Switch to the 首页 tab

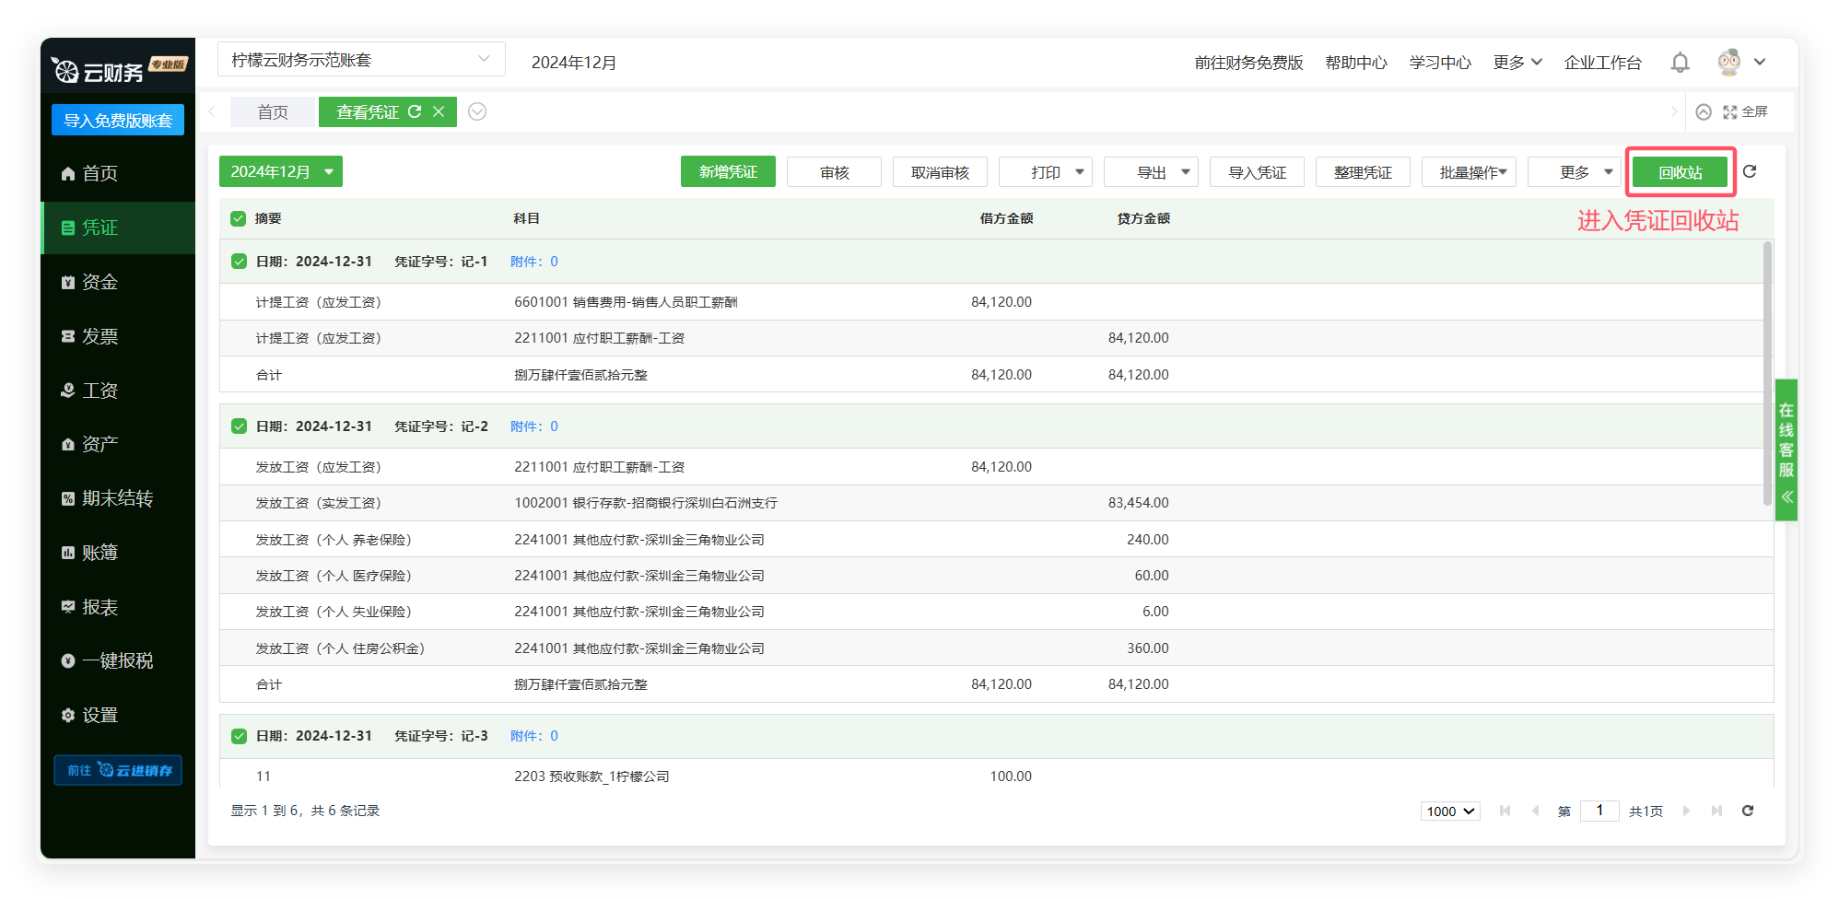273,111
